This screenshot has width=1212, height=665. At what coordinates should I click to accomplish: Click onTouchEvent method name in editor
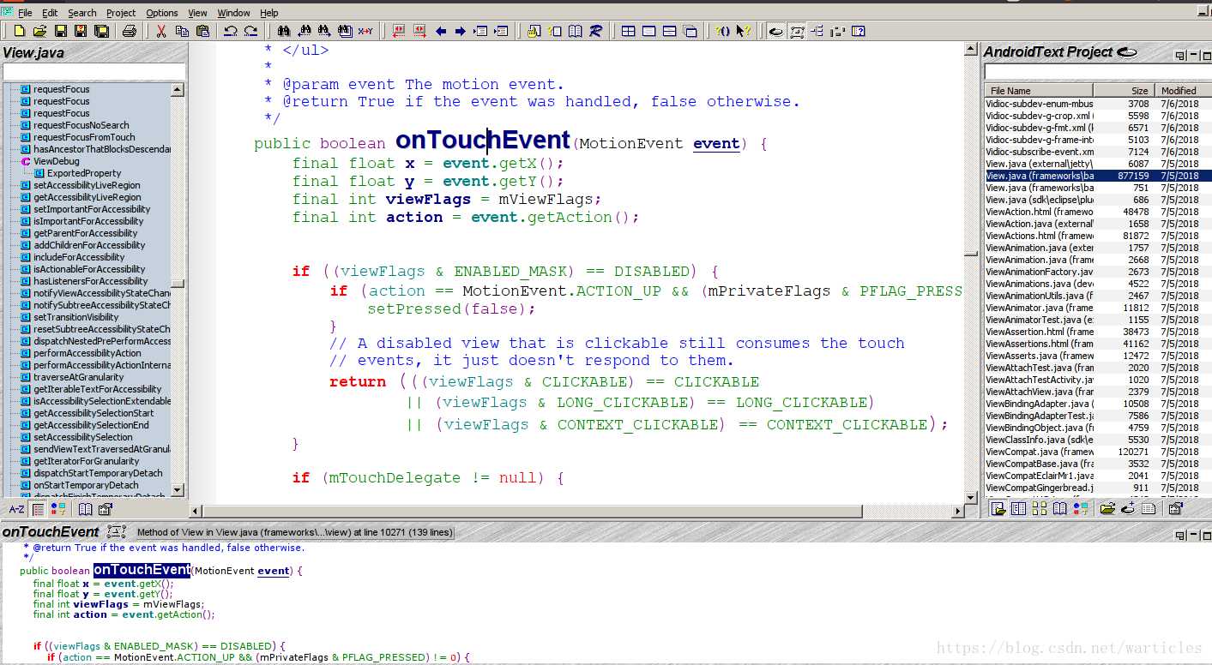pyautogui.click(x=482, y=140)
